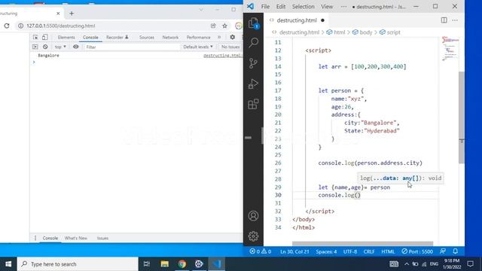The image size is (482, 271).
Task: Create a live expression with the eye icon
Action: click(76, 47)
